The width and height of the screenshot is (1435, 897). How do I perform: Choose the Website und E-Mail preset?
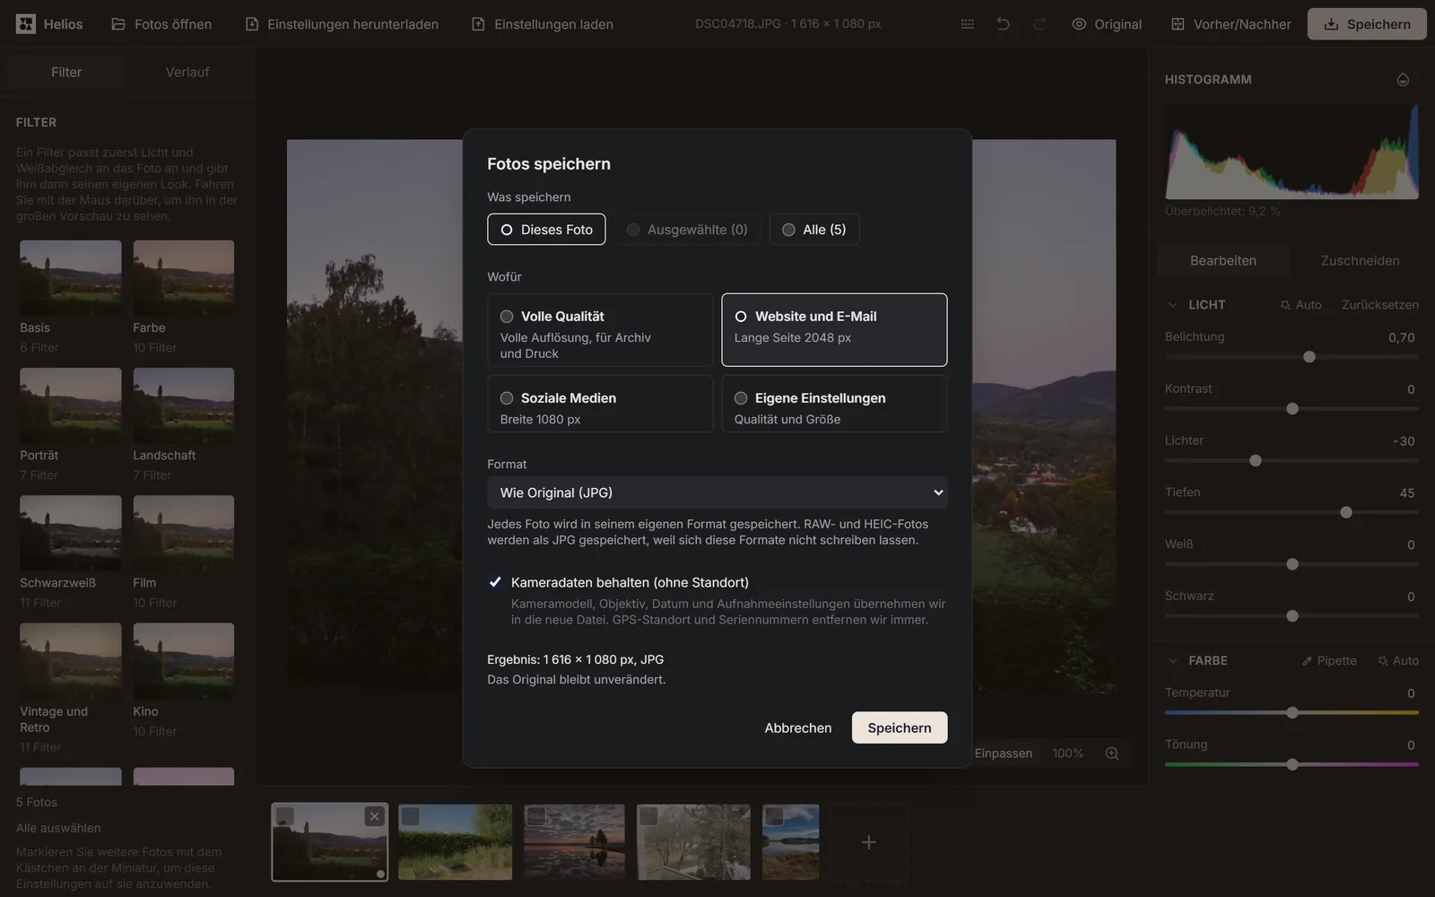pos(834,330)
